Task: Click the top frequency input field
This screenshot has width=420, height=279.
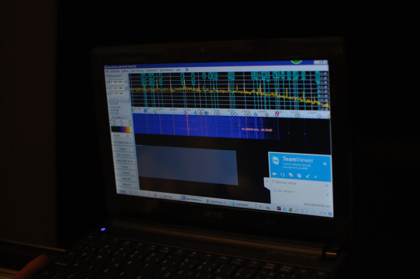Action: tap(116, 82)
